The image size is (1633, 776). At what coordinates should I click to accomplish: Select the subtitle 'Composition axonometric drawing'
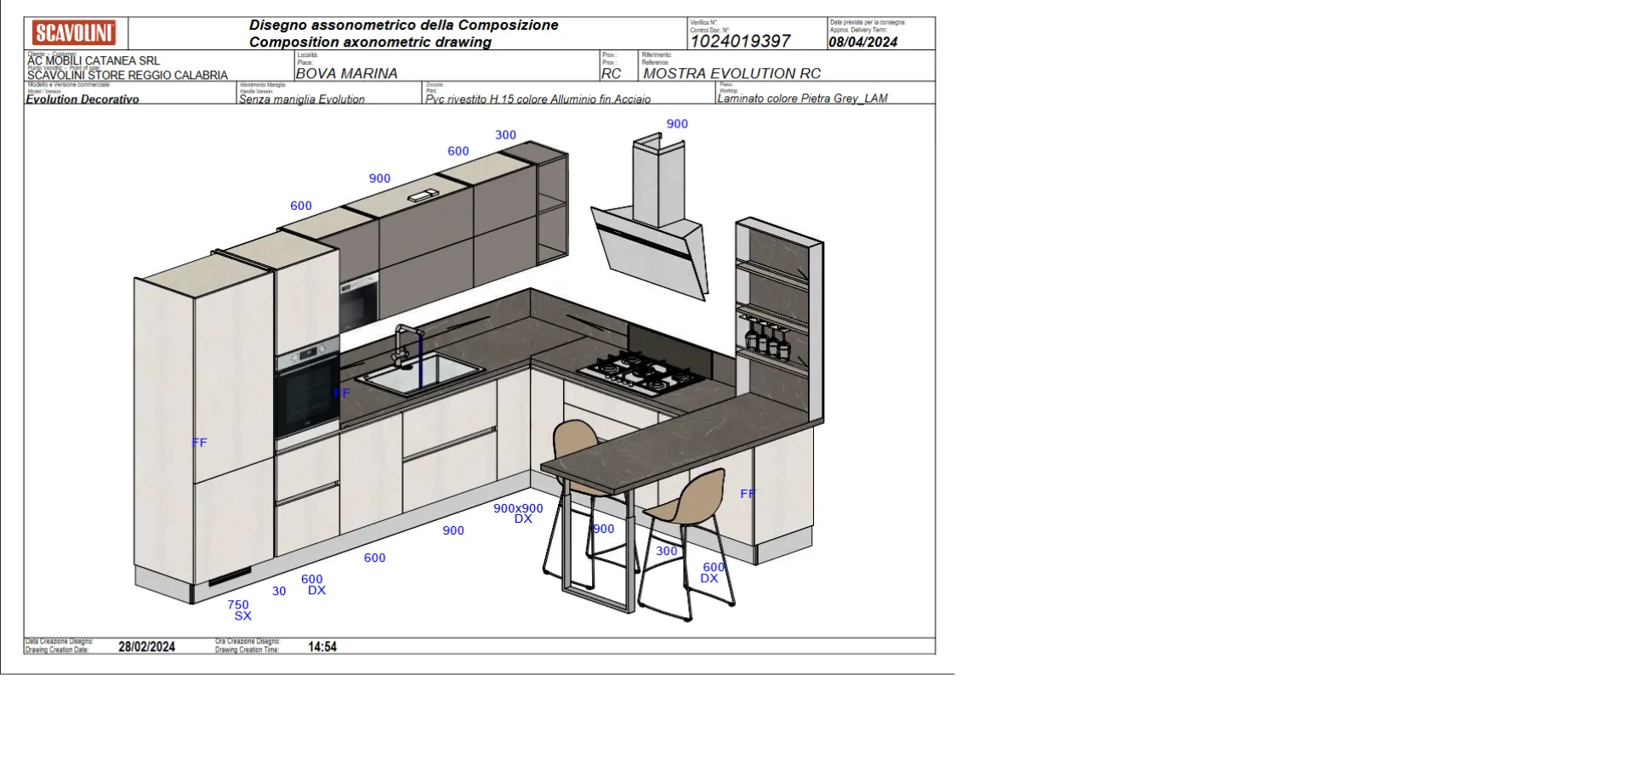click(x=370, y=42)
